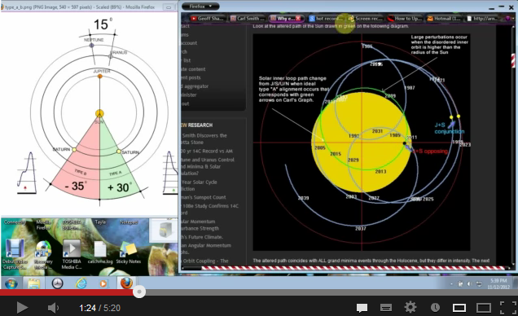Open the Firefox menu dropdown

click(x=200, y=7)
